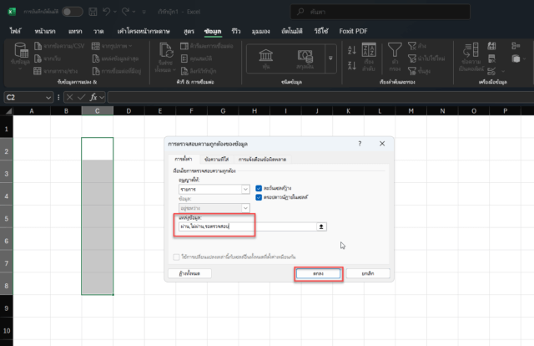Open the File tab
534x346 pixels.
pos(15,31)
